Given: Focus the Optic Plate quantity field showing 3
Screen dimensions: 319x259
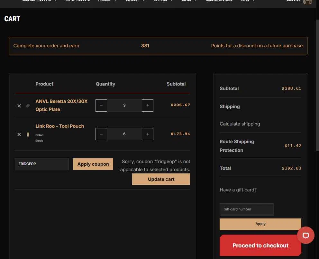Looking at the screenshot, I should tap(124, 106).
